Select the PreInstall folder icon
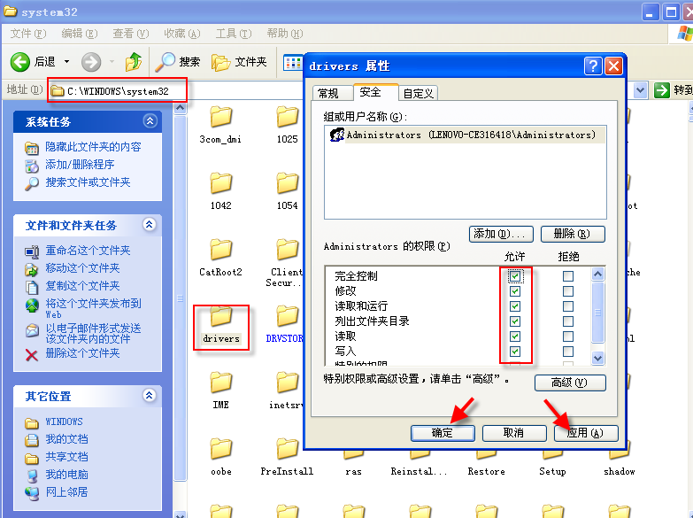Screen dimensions: 693x518 pyautogui.click(x=287, y=449)
